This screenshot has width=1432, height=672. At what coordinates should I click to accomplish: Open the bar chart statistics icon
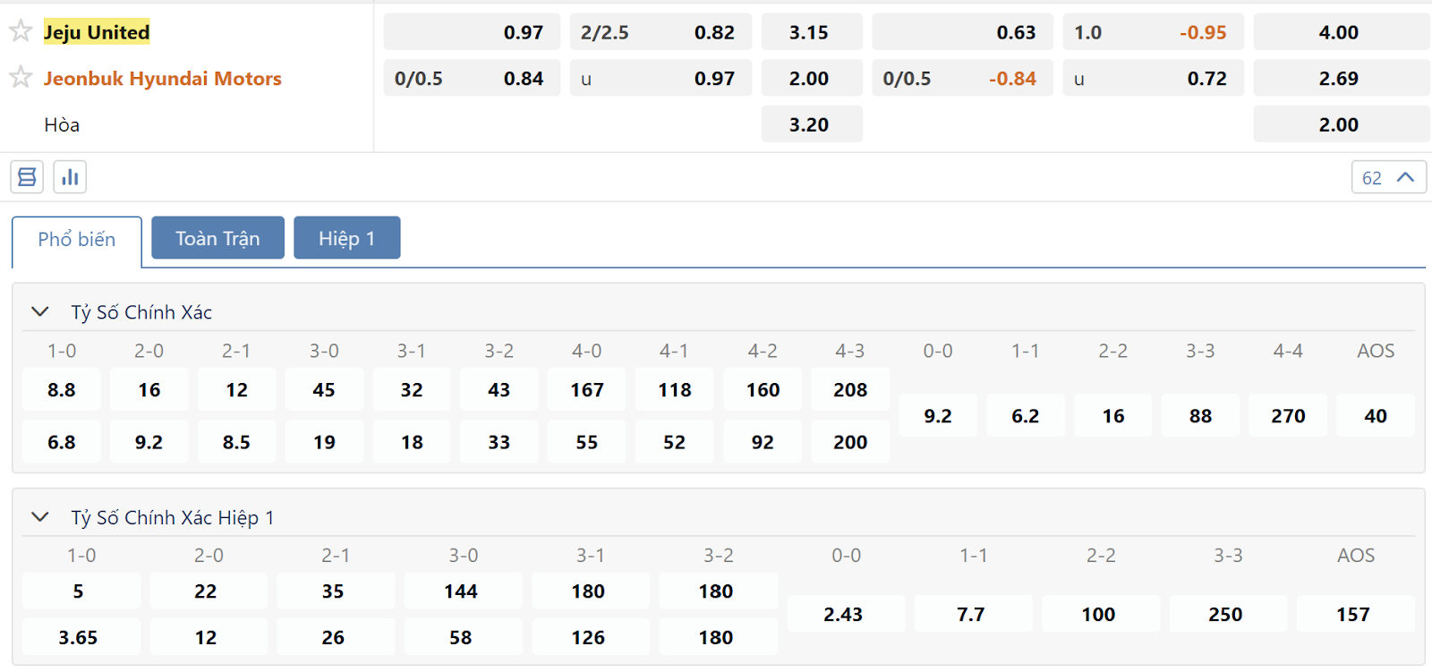70,177
